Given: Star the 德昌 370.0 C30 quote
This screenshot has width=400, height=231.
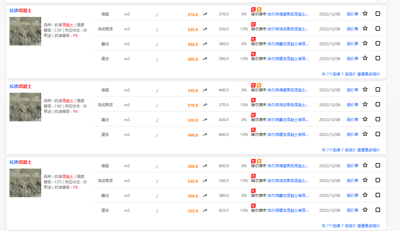Looking at the screenshot, I should [x=365, y=14].
